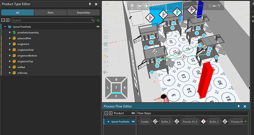The height and width of the screenshot is (135, 254).
Task: Expand the singleJointBottom item
Action: point(10,56)
